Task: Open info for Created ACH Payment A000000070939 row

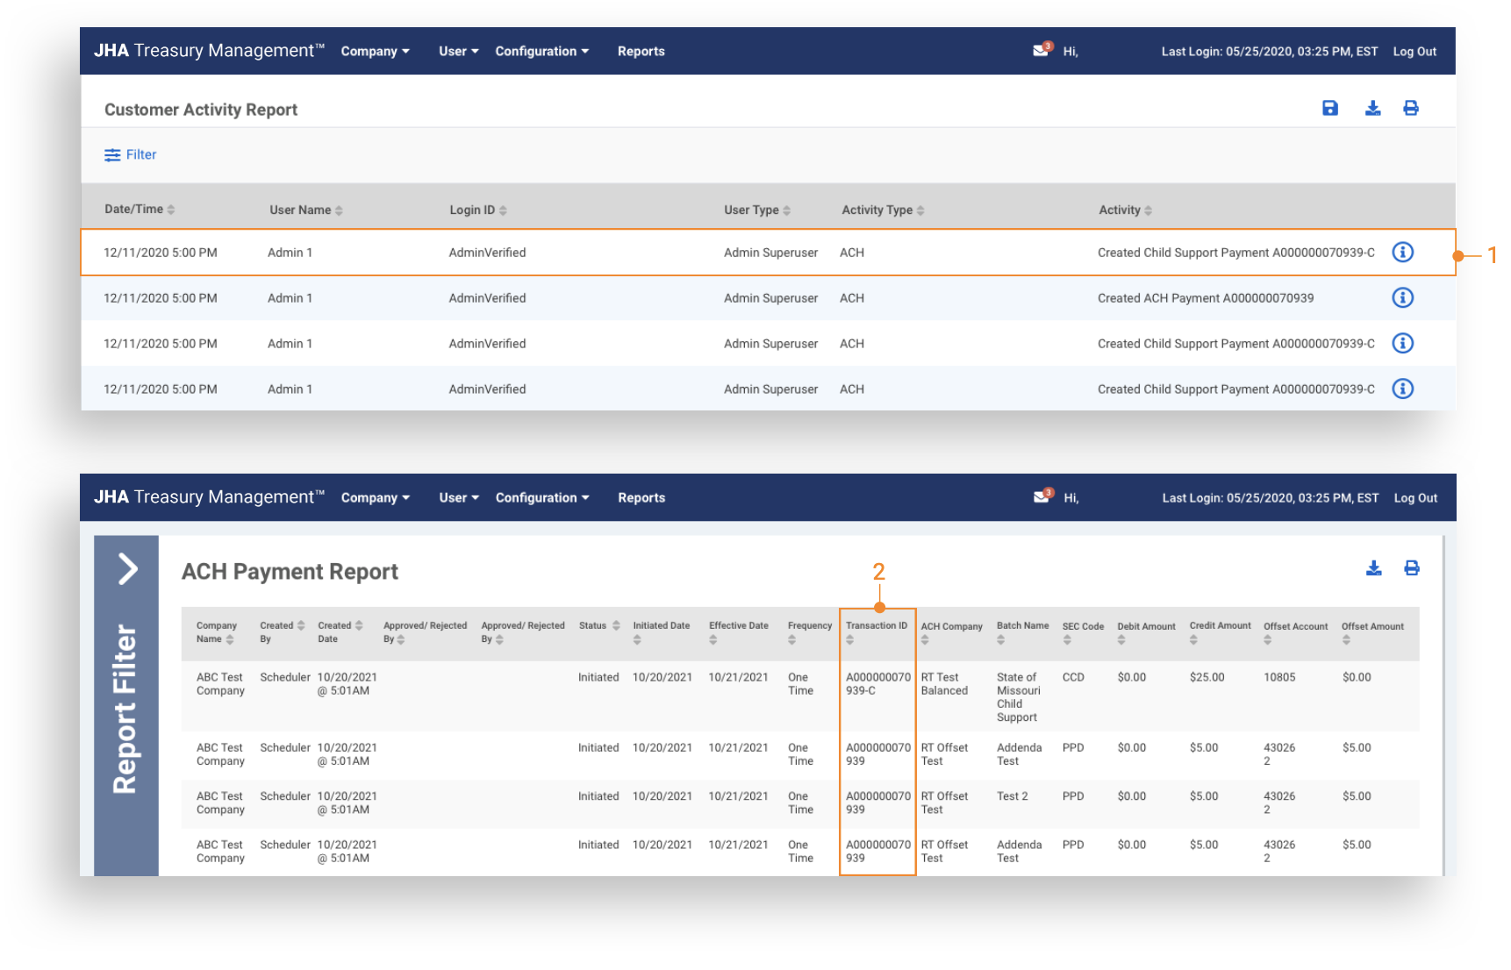Action: click(1402, 298)
